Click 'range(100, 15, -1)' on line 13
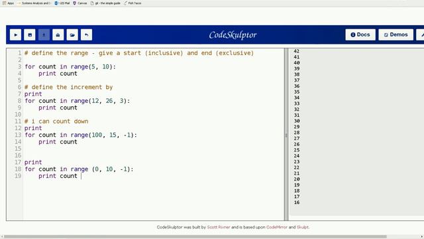Screen dimensions: 424x239 click(102, 135)
